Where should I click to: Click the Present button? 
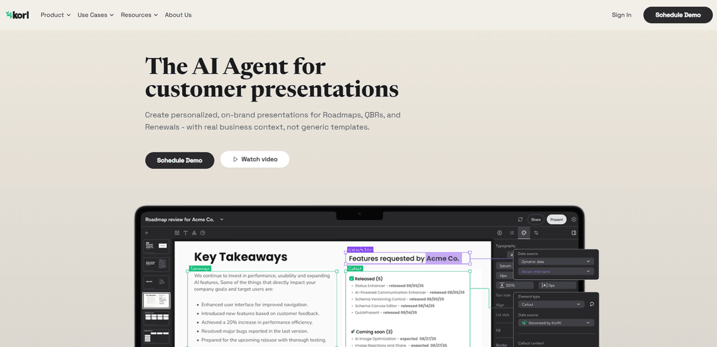tap(556, 219)
